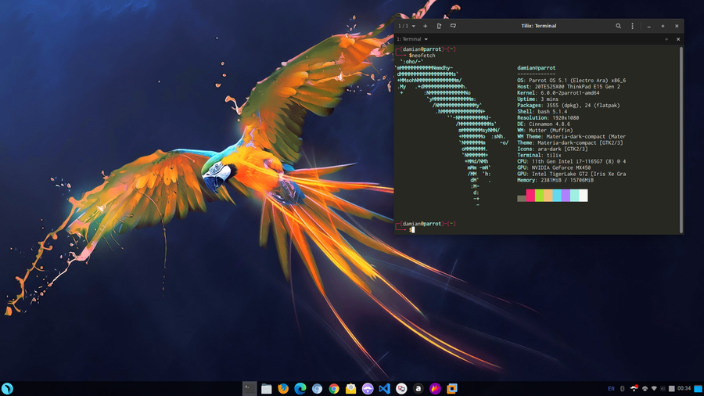
Task: Click the "Terminal: tilix" line
Action: (x=539, y=155)
